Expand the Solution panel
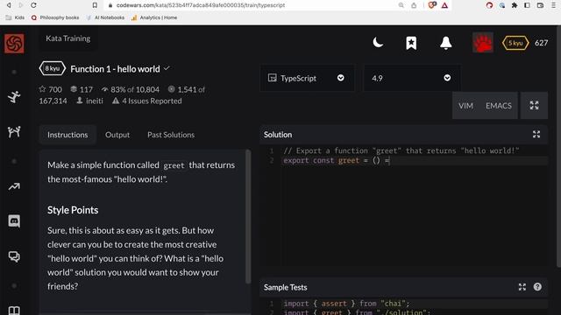 pyautogui.click(x=536, y=134)
